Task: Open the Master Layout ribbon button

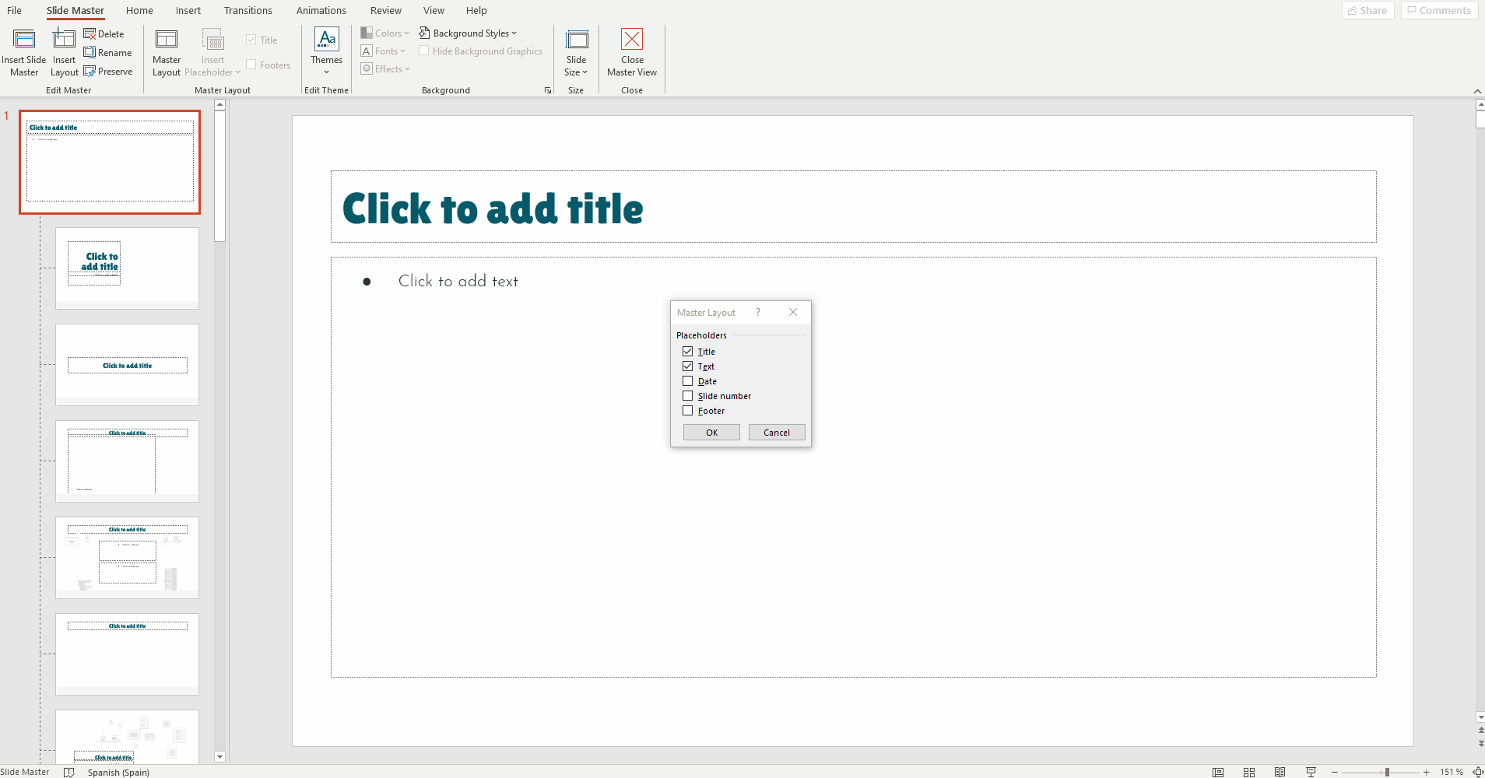Action: [167, 52]
